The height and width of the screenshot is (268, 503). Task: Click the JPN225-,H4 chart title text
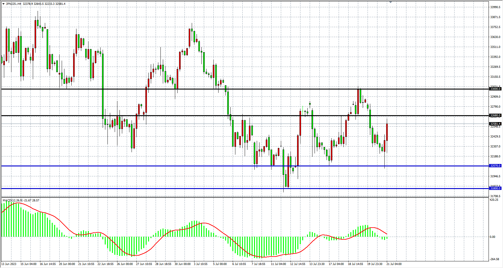[14, 4]
